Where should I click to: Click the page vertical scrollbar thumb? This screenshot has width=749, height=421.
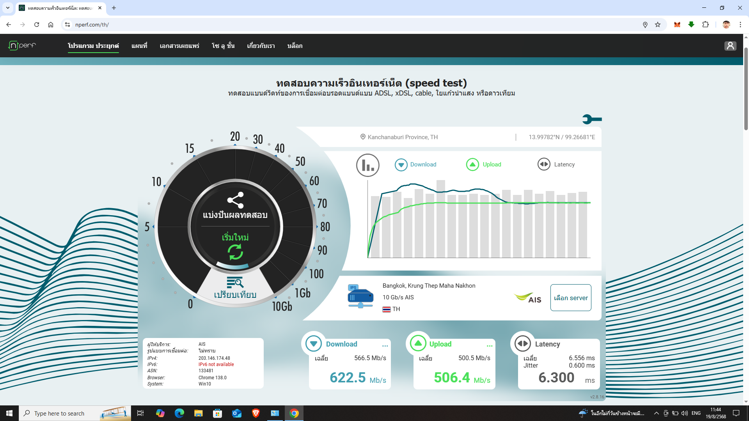[x=746, y=89]
